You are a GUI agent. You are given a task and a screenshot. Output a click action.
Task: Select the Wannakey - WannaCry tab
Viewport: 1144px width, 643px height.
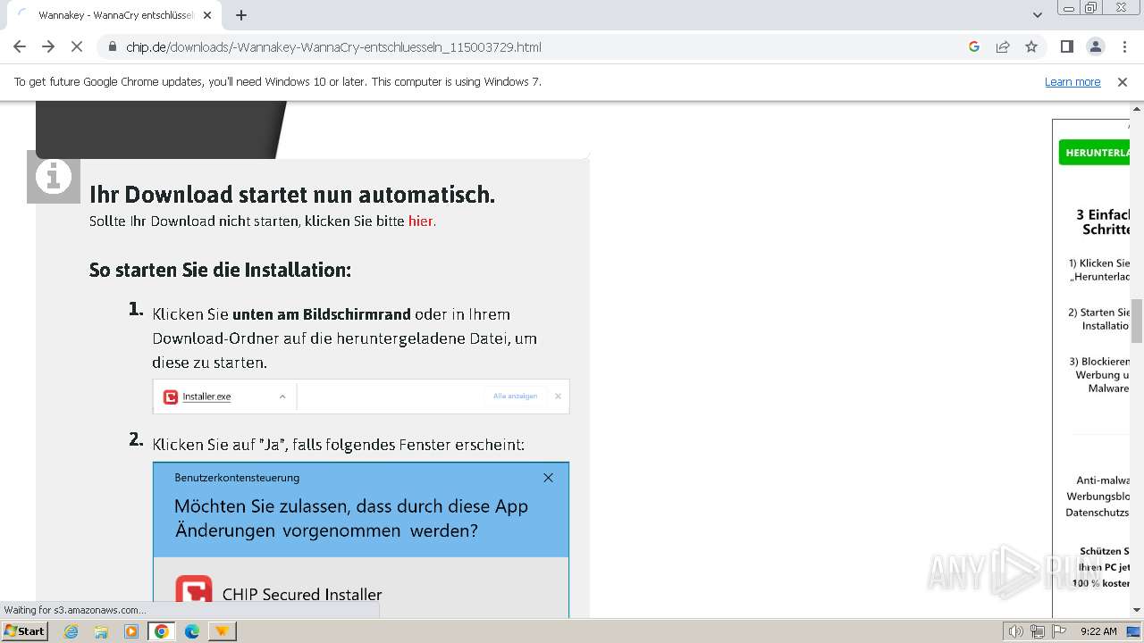pyautogui.click(x=114, y=15)
